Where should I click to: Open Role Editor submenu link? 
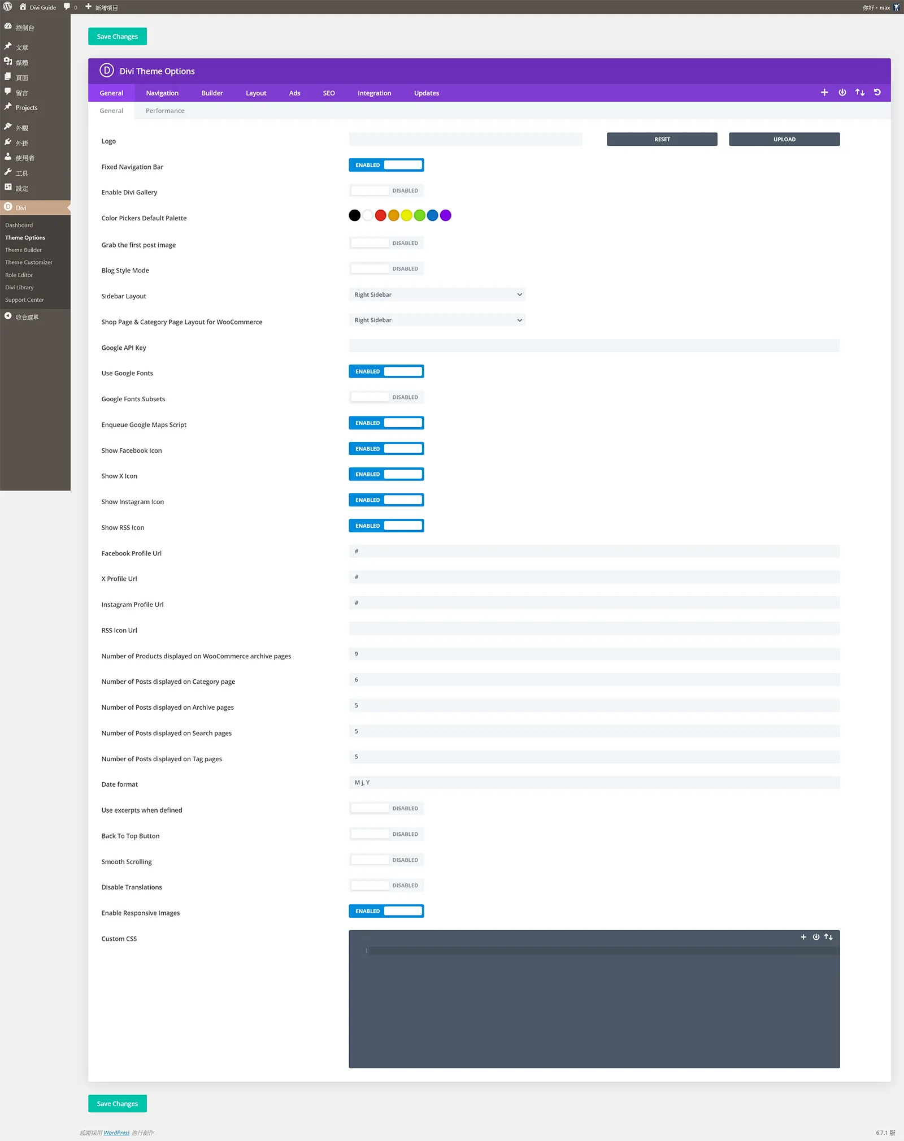click(19, 275)
